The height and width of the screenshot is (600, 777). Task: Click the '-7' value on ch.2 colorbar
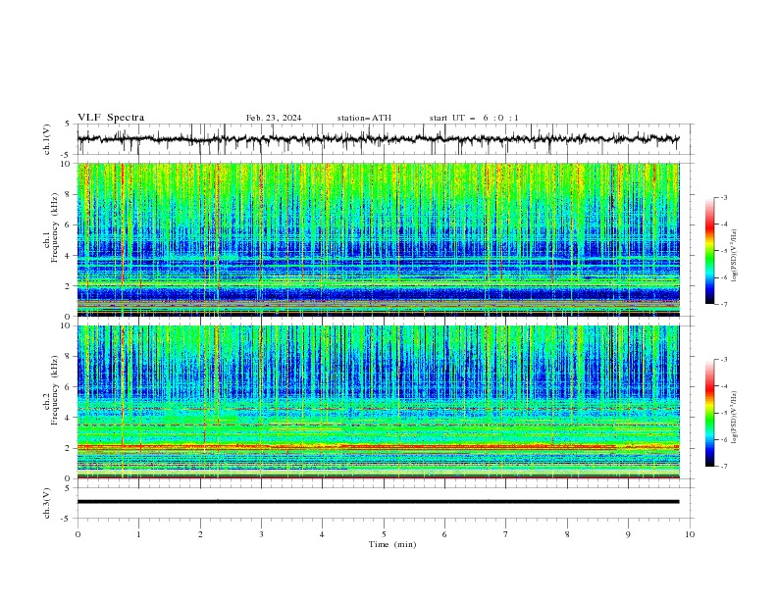click(x=724, y=467)
